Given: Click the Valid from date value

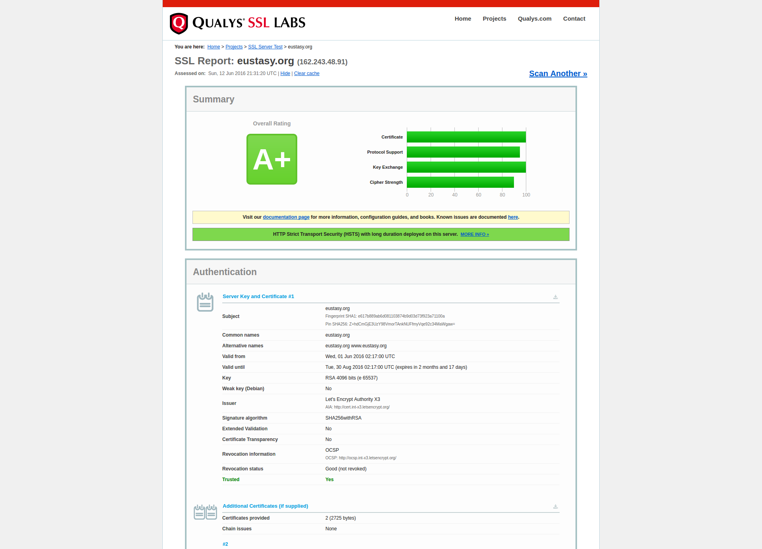Looking at the screenshot, I should 360,356.
